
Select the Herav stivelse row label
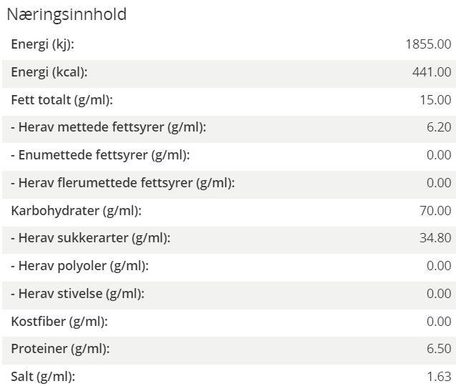pos(77,294)
